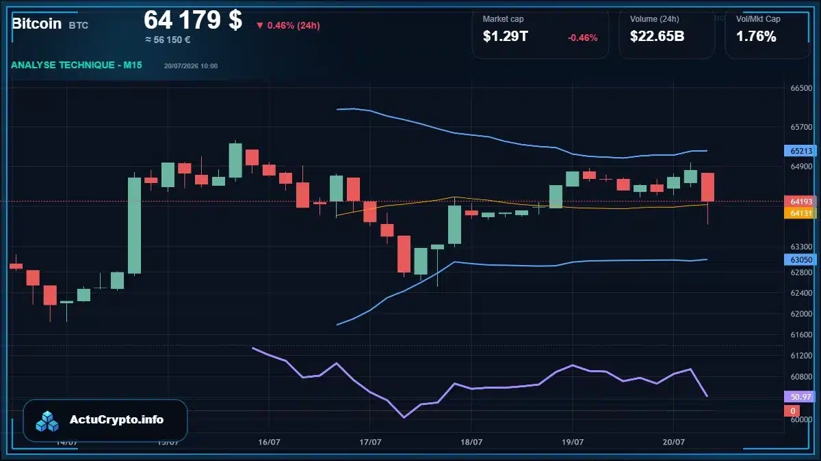
Task: Click the 0.46% (24h) change indicator
Action: point(294,26)
